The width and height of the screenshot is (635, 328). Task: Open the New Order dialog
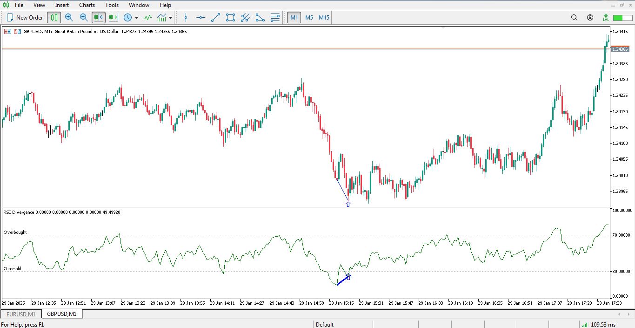point(25,18)
